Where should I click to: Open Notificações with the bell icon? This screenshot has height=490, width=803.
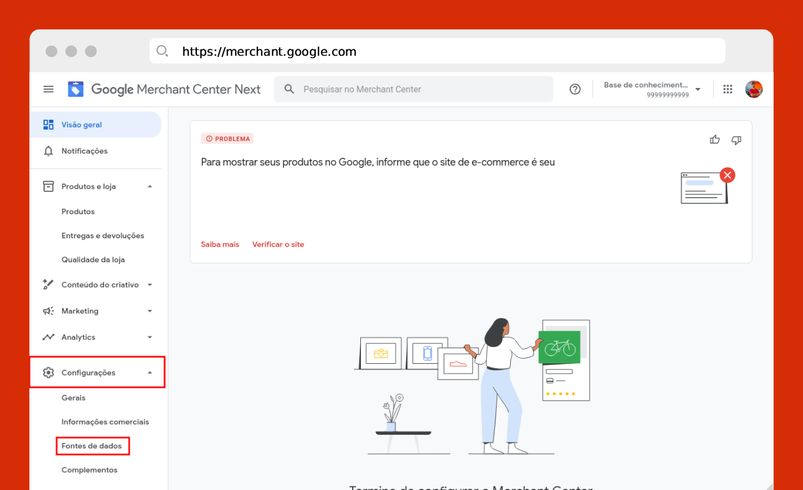tap(84, 151)
